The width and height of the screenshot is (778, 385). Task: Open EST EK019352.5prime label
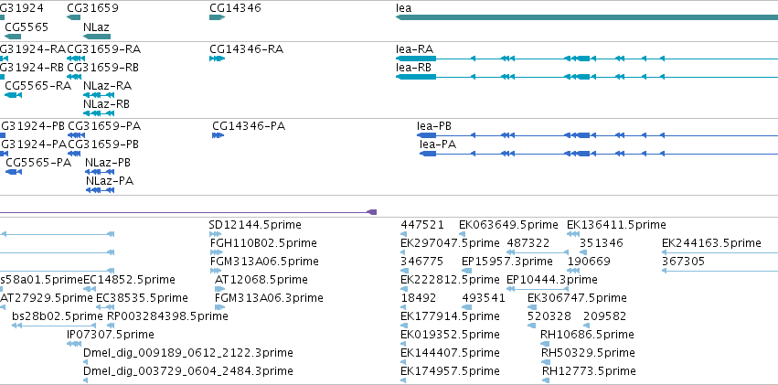(x=450, y=335)
